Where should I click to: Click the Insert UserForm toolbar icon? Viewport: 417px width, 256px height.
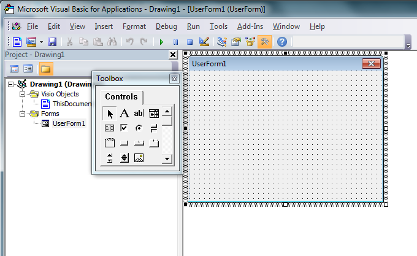tap(31, 42)
